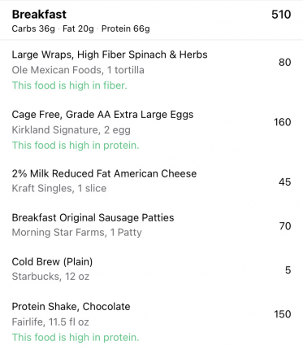The width and height of the screenshot is (303, 350).
Task: Open Breakfast Original Sausage Patties entry
Action: [x=151, y=225]
